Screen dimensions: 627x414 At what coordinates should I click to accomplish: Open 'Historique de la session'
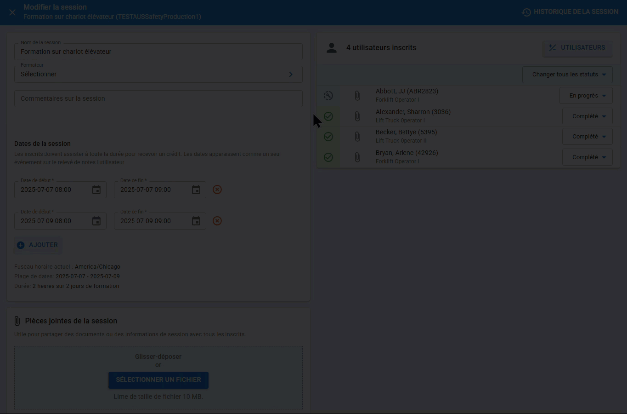coord(570,12)
